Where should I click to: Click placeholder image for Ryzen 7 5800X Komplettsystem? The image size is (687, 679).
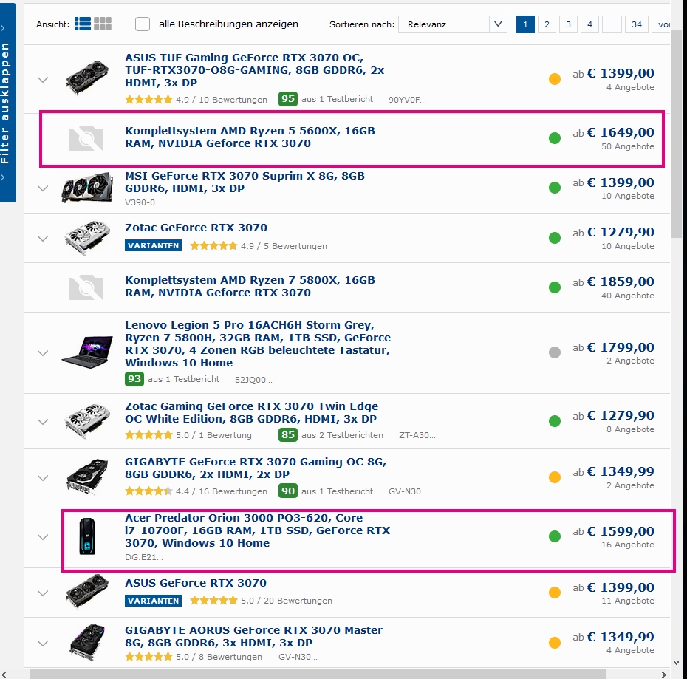(x=86, y=287)
